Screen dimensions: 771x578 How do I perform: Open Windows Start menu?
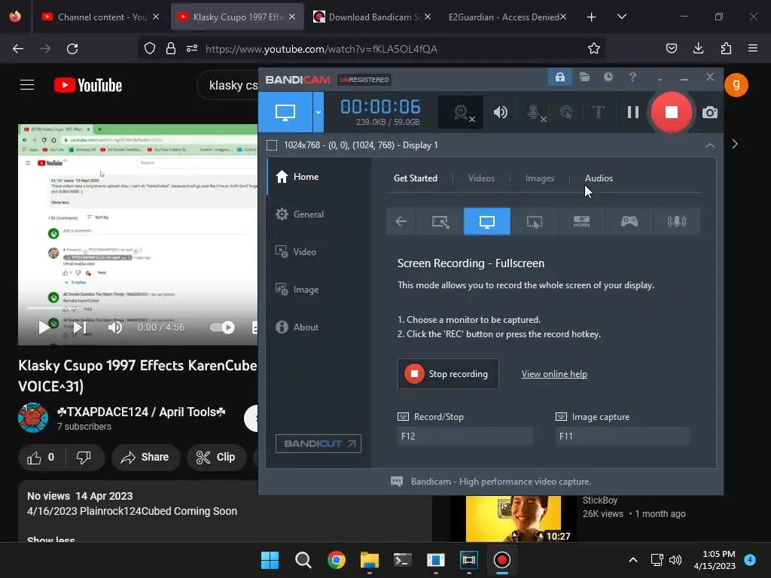pyautogui.click(x=270, y=560)
